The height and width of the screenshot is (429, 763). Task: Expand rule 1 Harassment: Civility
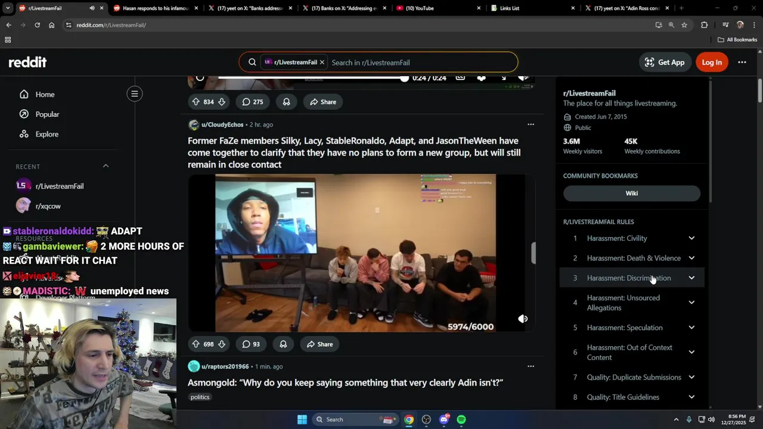(x=632, y=238)
